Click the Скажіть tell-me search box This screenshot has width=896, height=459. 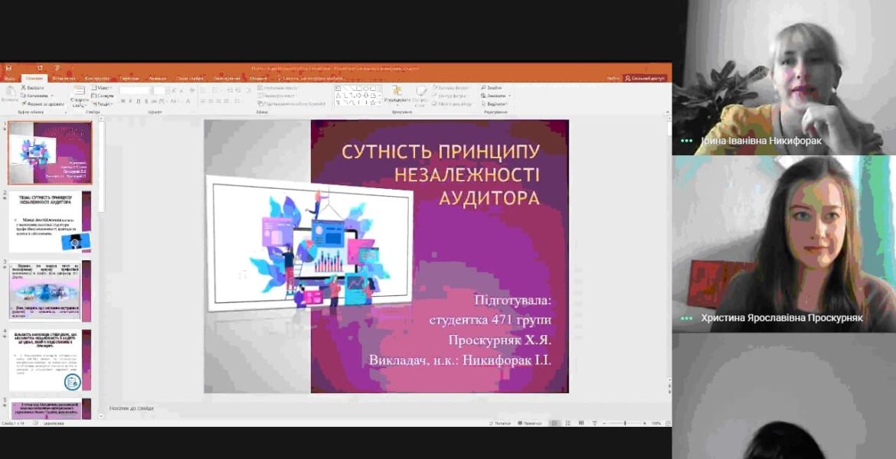[310, 78]
